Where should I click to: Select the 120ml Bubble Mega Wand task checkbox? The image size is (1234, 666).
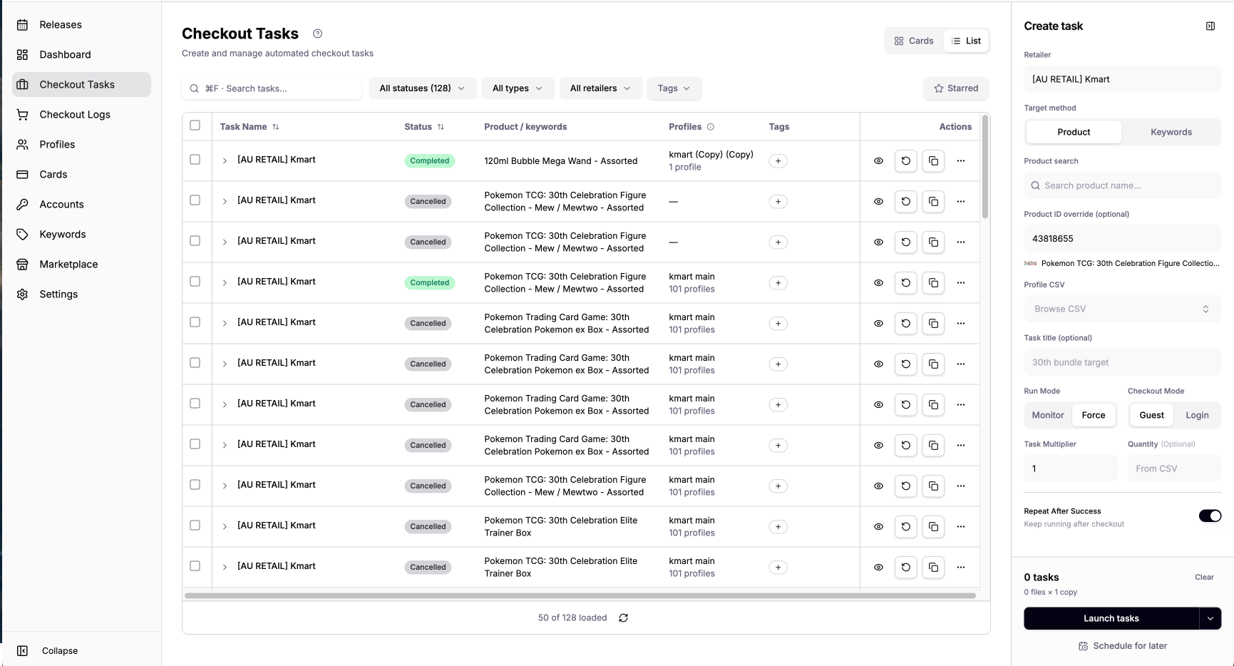tap(195, 160)
